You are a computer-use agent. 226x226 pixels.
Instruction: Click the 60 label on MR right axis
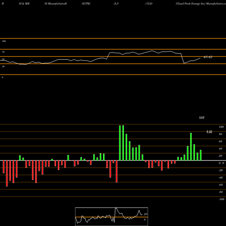(x=221, y=141)
